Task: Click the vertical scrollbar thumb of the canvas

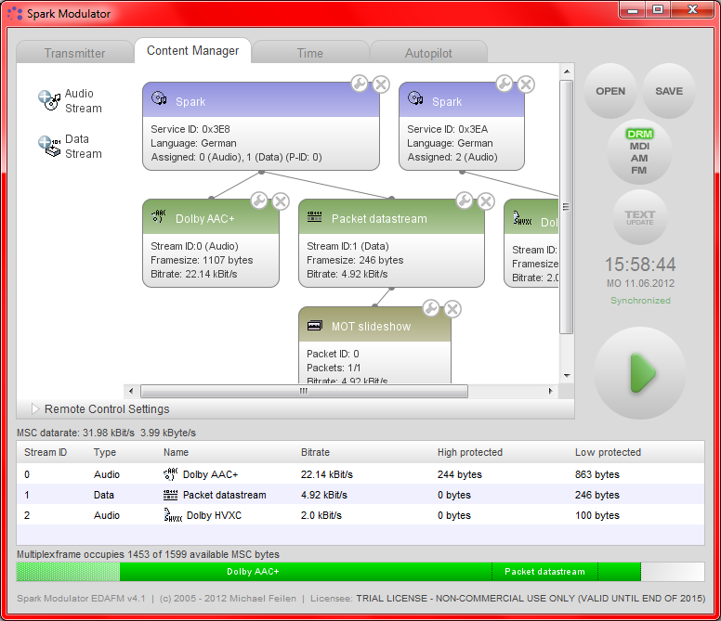Action: click(567, 207)
